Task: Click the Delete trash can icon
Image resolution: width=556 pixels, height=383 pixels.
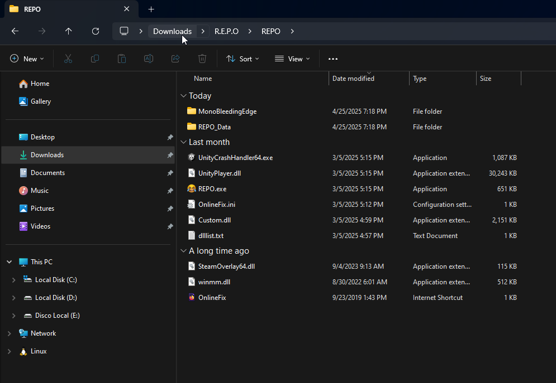Action: click(x=202, y=59)
